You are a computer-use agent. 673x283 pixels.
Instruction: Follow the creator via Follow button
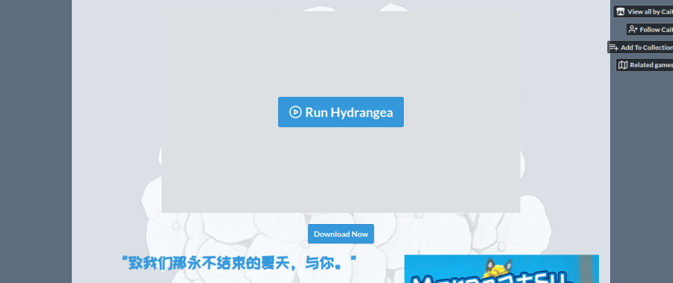[x=649, y=30]
